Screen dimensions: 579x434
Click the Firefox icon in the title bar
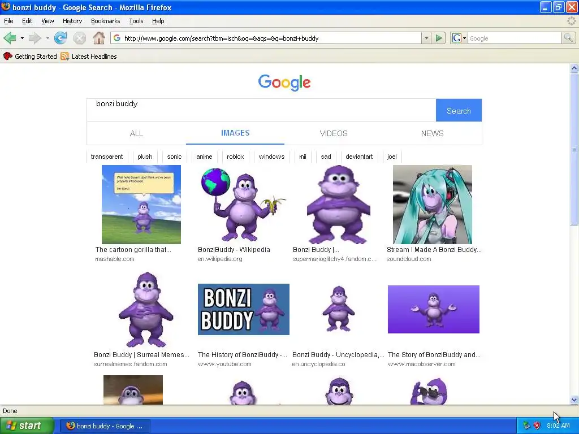tap(6, 7)
